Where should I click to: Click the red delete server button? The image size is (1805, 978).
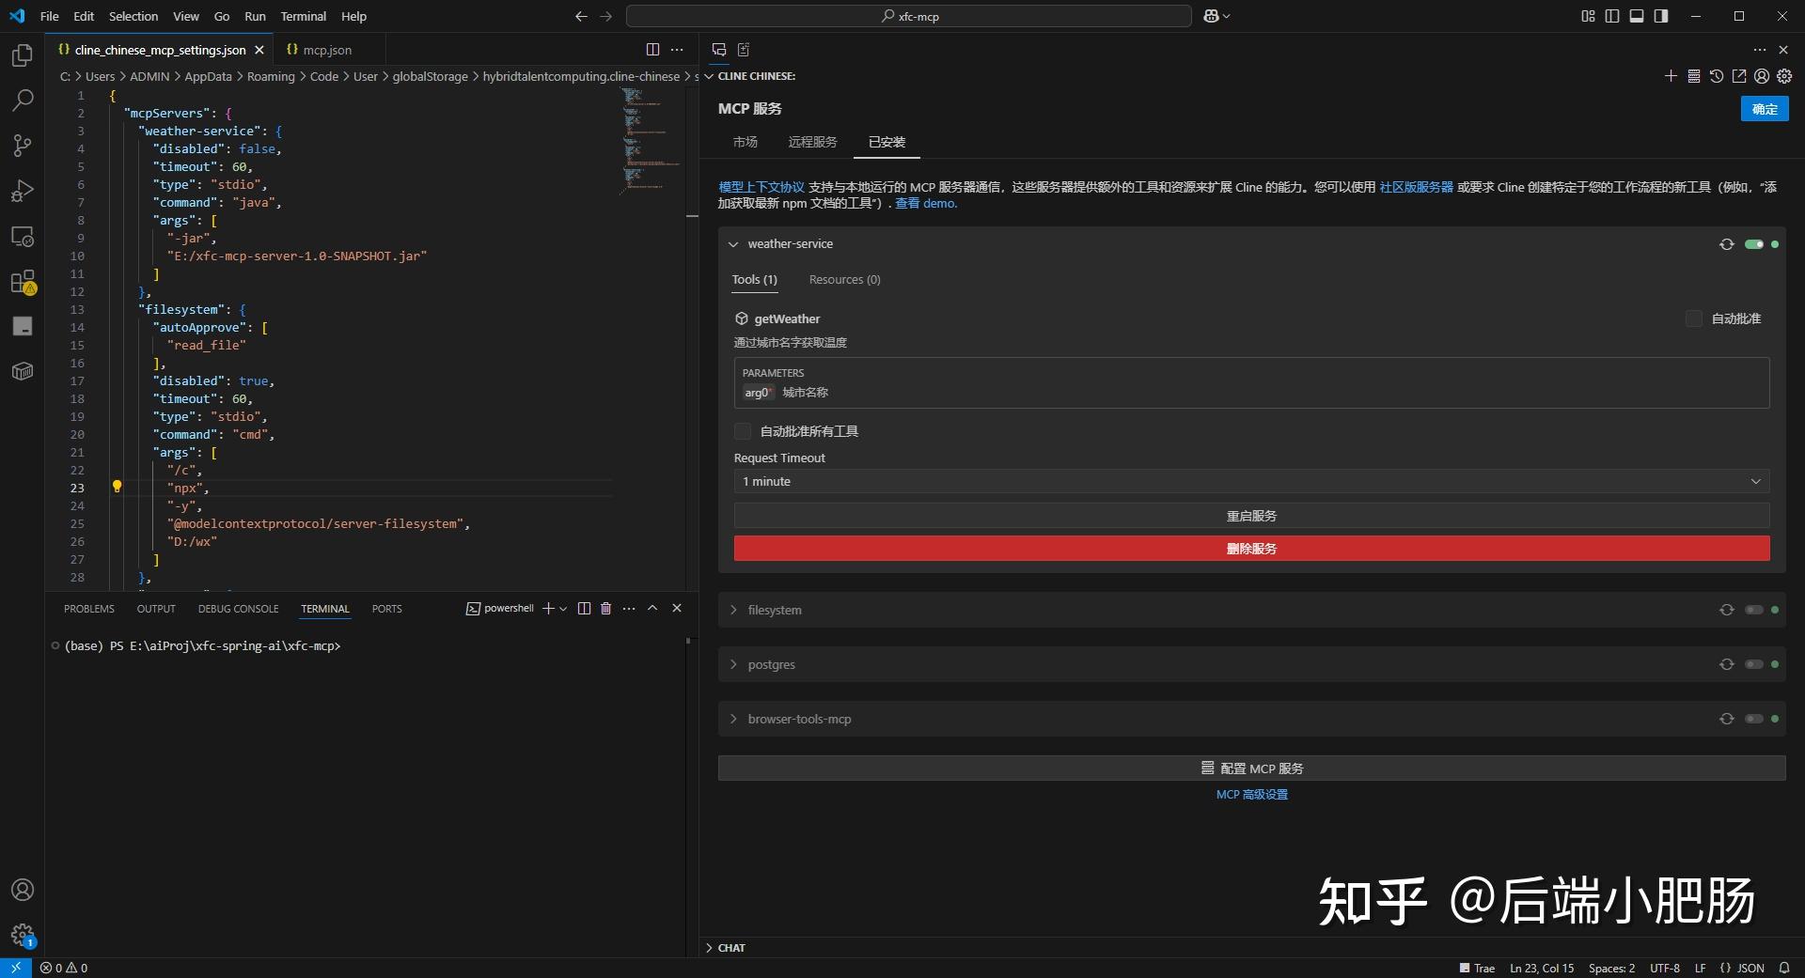point(1250,548)
